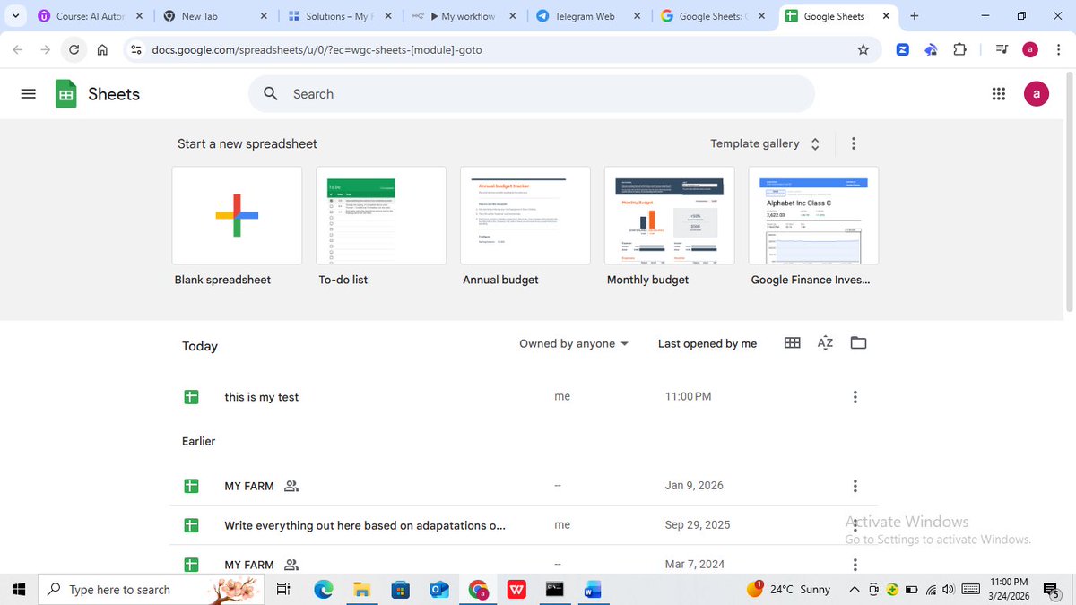Open the Windows notification center
Image resolution: width=1076 pixels, height=605 pixels.
click(x=1052, y=590)
